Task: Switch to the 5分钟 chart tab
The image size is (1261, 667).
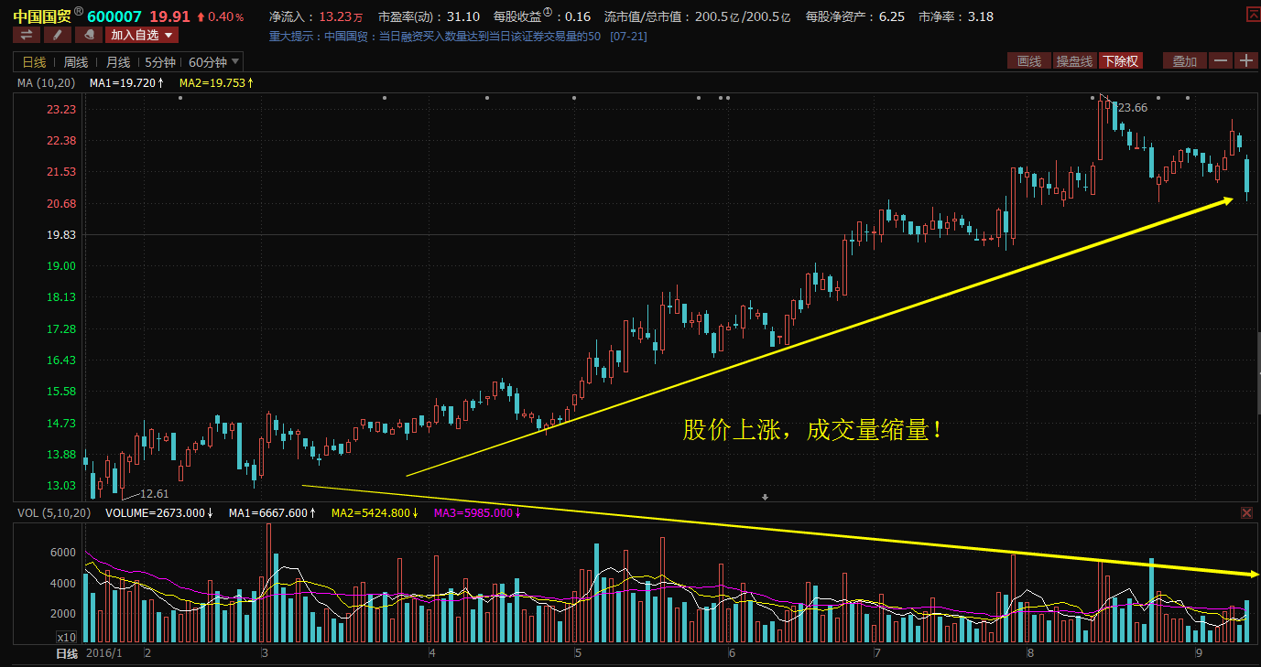Action: (x=159, y=62)
